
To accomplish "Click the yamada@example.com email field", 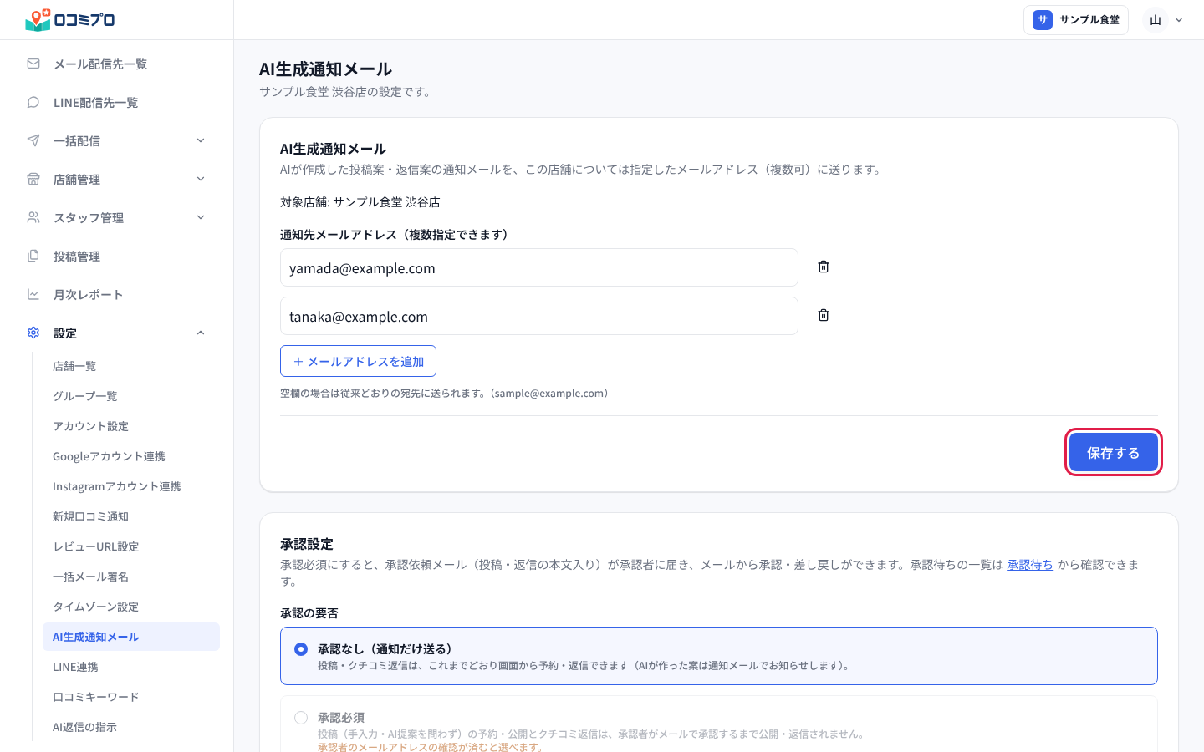I will point(539,267).
